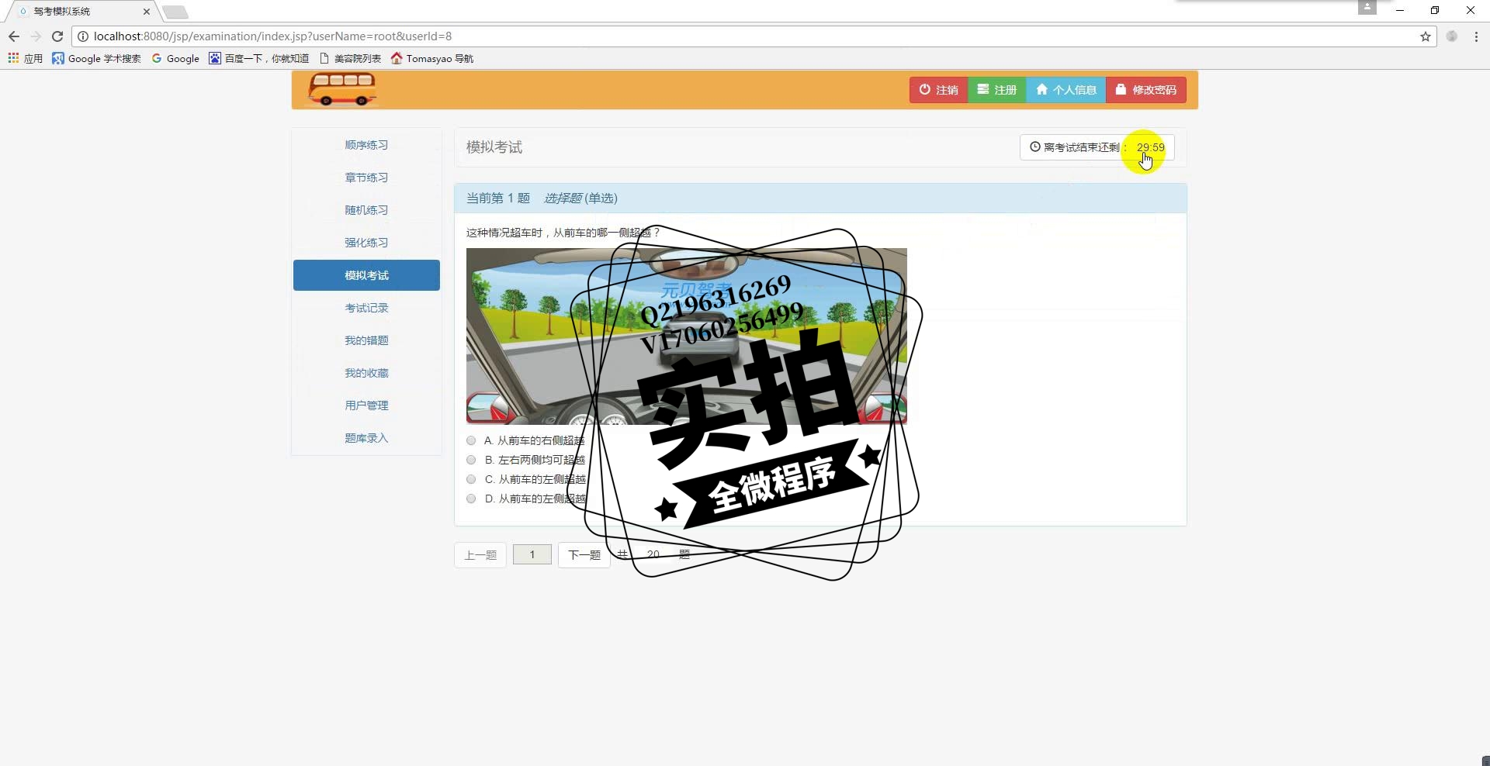The height and width of the screenshot is (766, 1490).
Task: Click the 当前第 1 题 heading text
Action: click(x=497, y=198)
